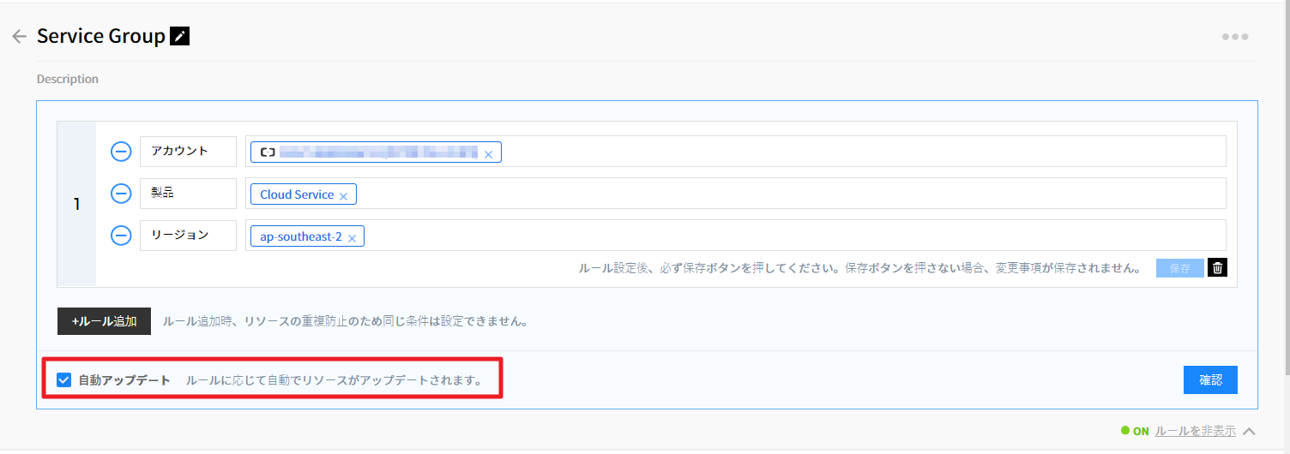Remove the blurred account tag

point(488,154)
